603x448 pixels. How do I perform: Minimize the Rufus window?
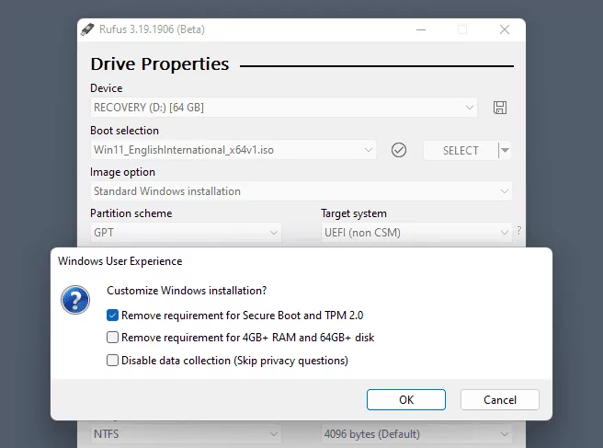click(421, 29)
